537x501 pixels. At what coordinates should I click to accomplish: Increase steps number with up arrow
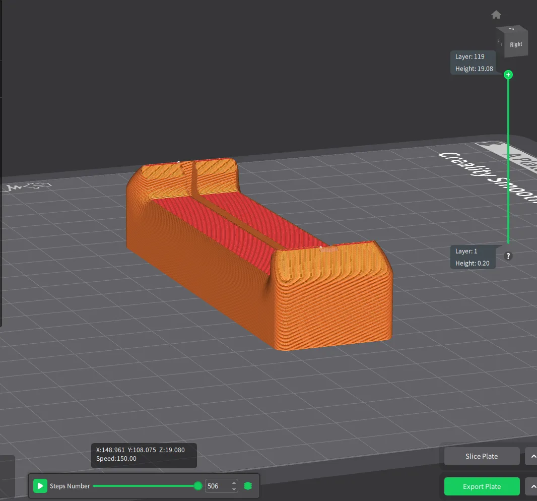pos(234,483)
